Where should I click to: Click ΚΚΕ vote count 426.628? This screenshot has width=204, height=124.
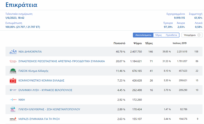pos(137,80)
